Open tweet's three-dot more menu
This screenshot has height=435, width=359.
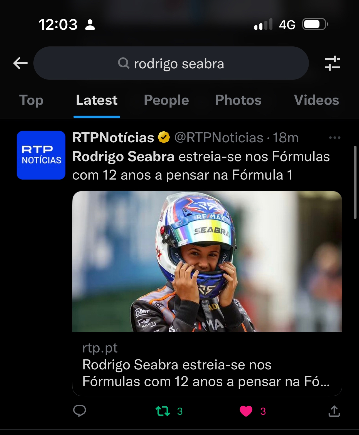[335, 138]
